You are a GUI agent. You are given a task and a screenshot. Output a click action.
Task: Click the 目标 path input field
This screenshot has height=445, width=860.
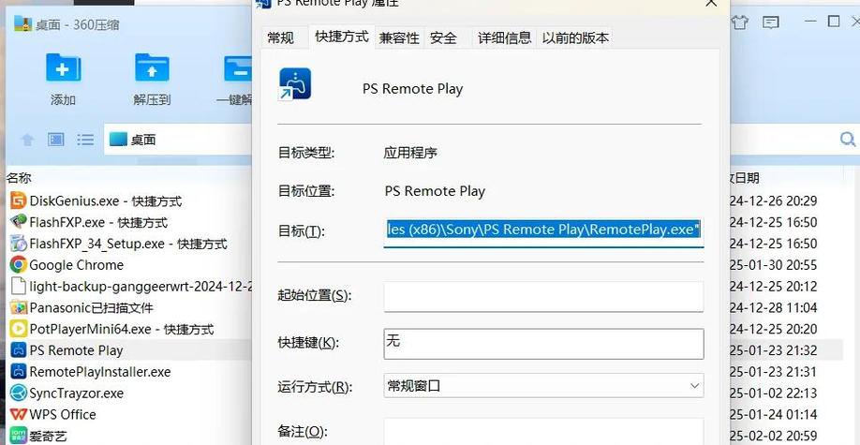(x=543, y=230)
